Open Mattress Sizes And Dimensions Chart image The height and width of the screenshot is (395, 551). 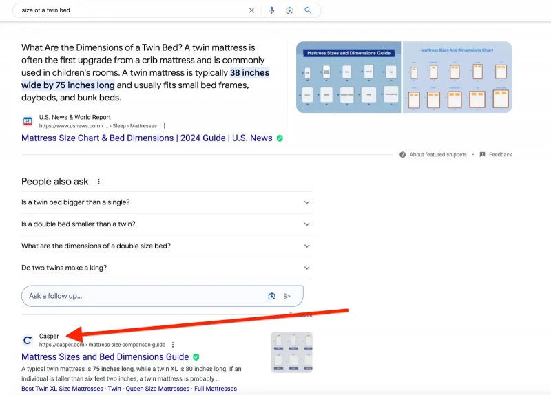pyautogui.click(x=457, y=77)
